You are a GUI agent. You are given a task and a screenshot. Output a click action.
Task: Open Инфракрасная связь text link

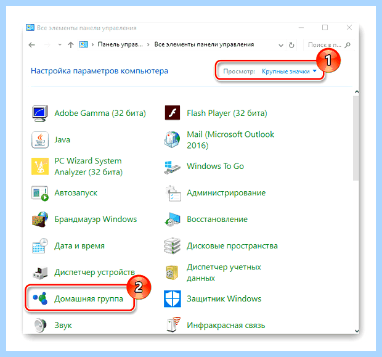click(x=226, y=326)
